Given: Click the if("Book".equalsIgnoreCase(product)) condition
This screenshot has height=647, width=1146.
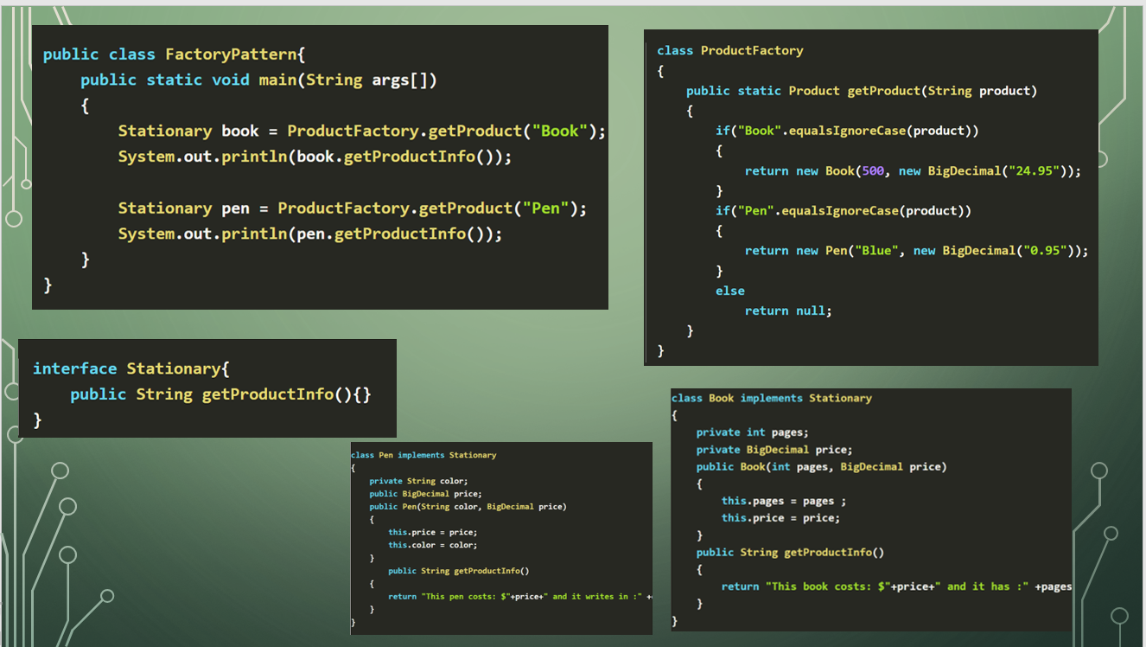Looking at the screenshot, I should (847, 131).
